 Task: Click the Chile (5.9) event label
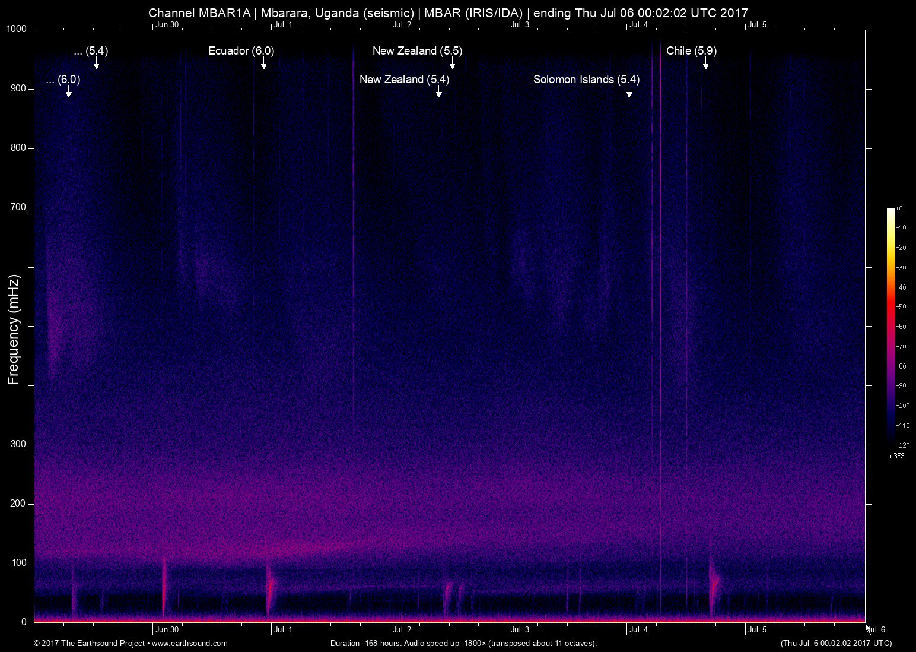691,51
